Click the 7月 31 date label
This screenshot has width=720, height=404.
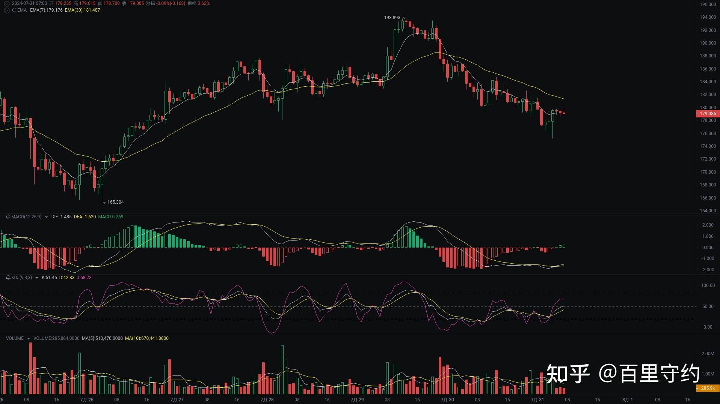point(537,400)
